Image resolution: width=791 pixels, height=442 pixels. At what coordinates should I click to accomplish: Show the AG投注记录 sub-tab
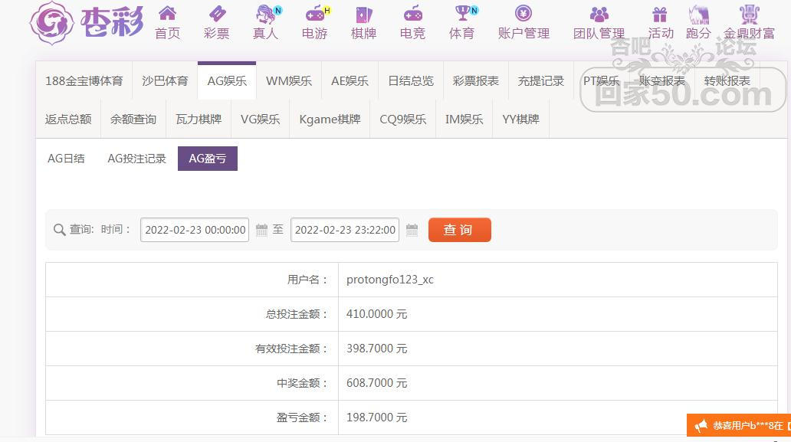pos(136,159)
